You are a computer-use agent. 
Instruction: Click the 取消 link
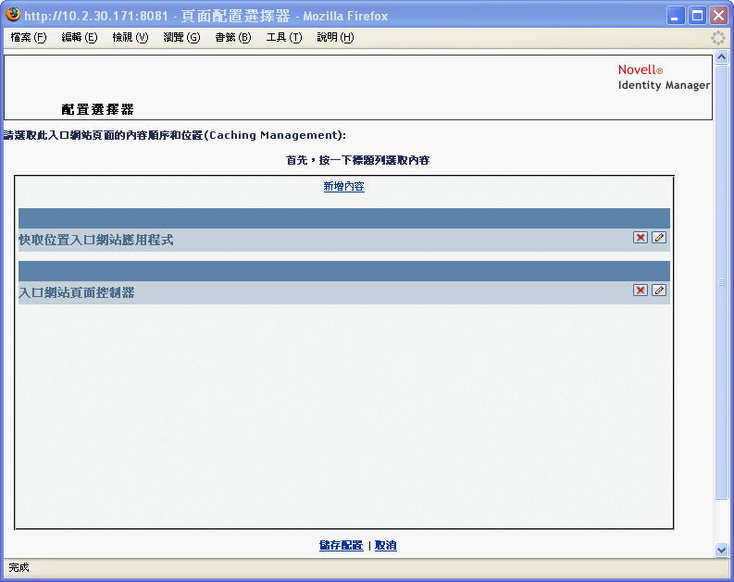pyautogui.click(x=386, y=545)
